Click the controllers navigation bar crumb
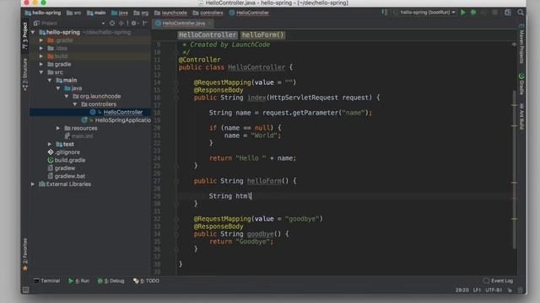The image size is (540, 303). click(208, 13)
